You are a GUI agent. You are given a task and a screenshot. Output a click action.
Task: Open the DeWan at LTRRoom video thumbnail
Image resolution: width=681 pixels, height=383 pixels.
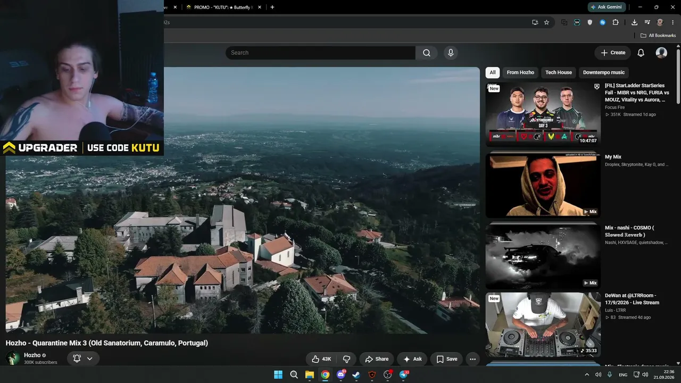[x=543, y=324]
